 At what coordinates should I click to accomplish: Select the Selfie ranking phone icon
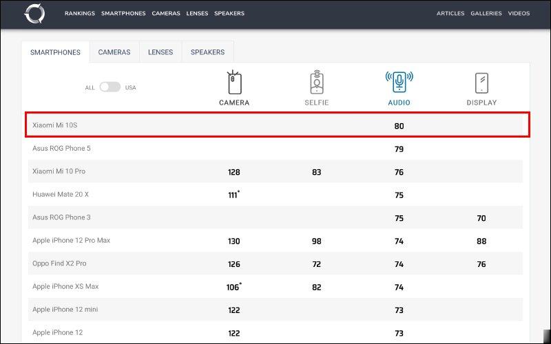(317, 82)
